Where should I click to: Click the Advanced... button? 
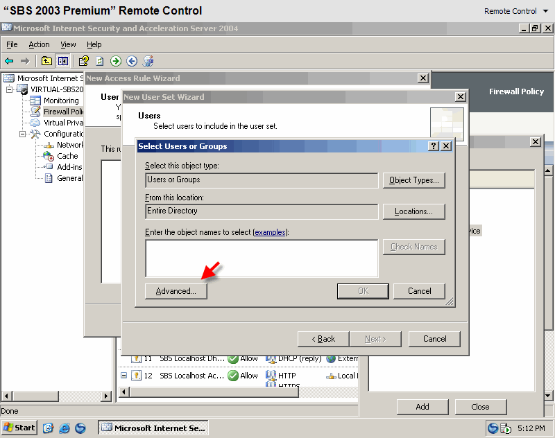click(x=176, y=291)
